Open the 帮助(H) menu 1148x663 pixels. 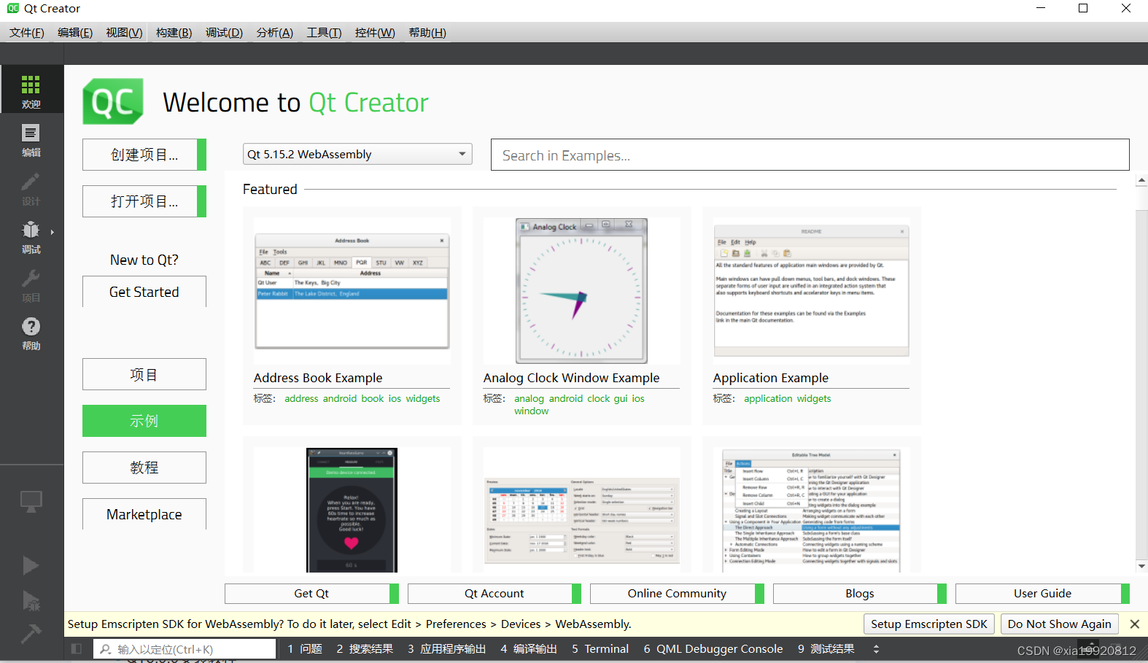[x=427, y=33]
